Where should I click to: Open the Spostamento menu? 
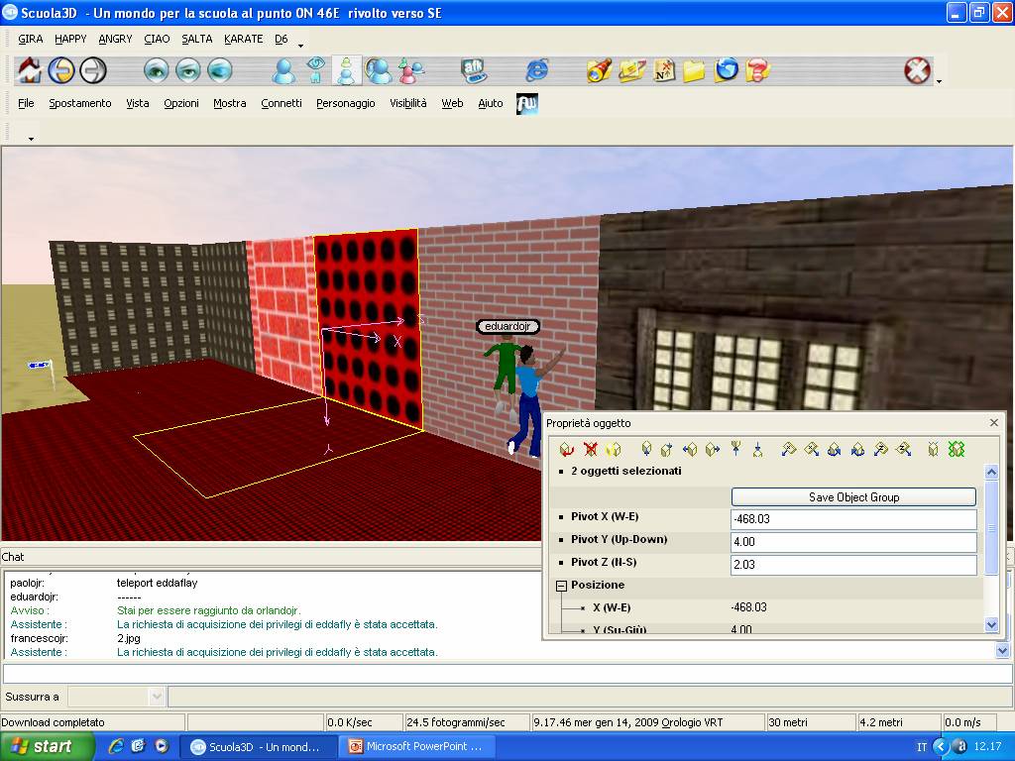pyautogui.click(x=80, y=103)
